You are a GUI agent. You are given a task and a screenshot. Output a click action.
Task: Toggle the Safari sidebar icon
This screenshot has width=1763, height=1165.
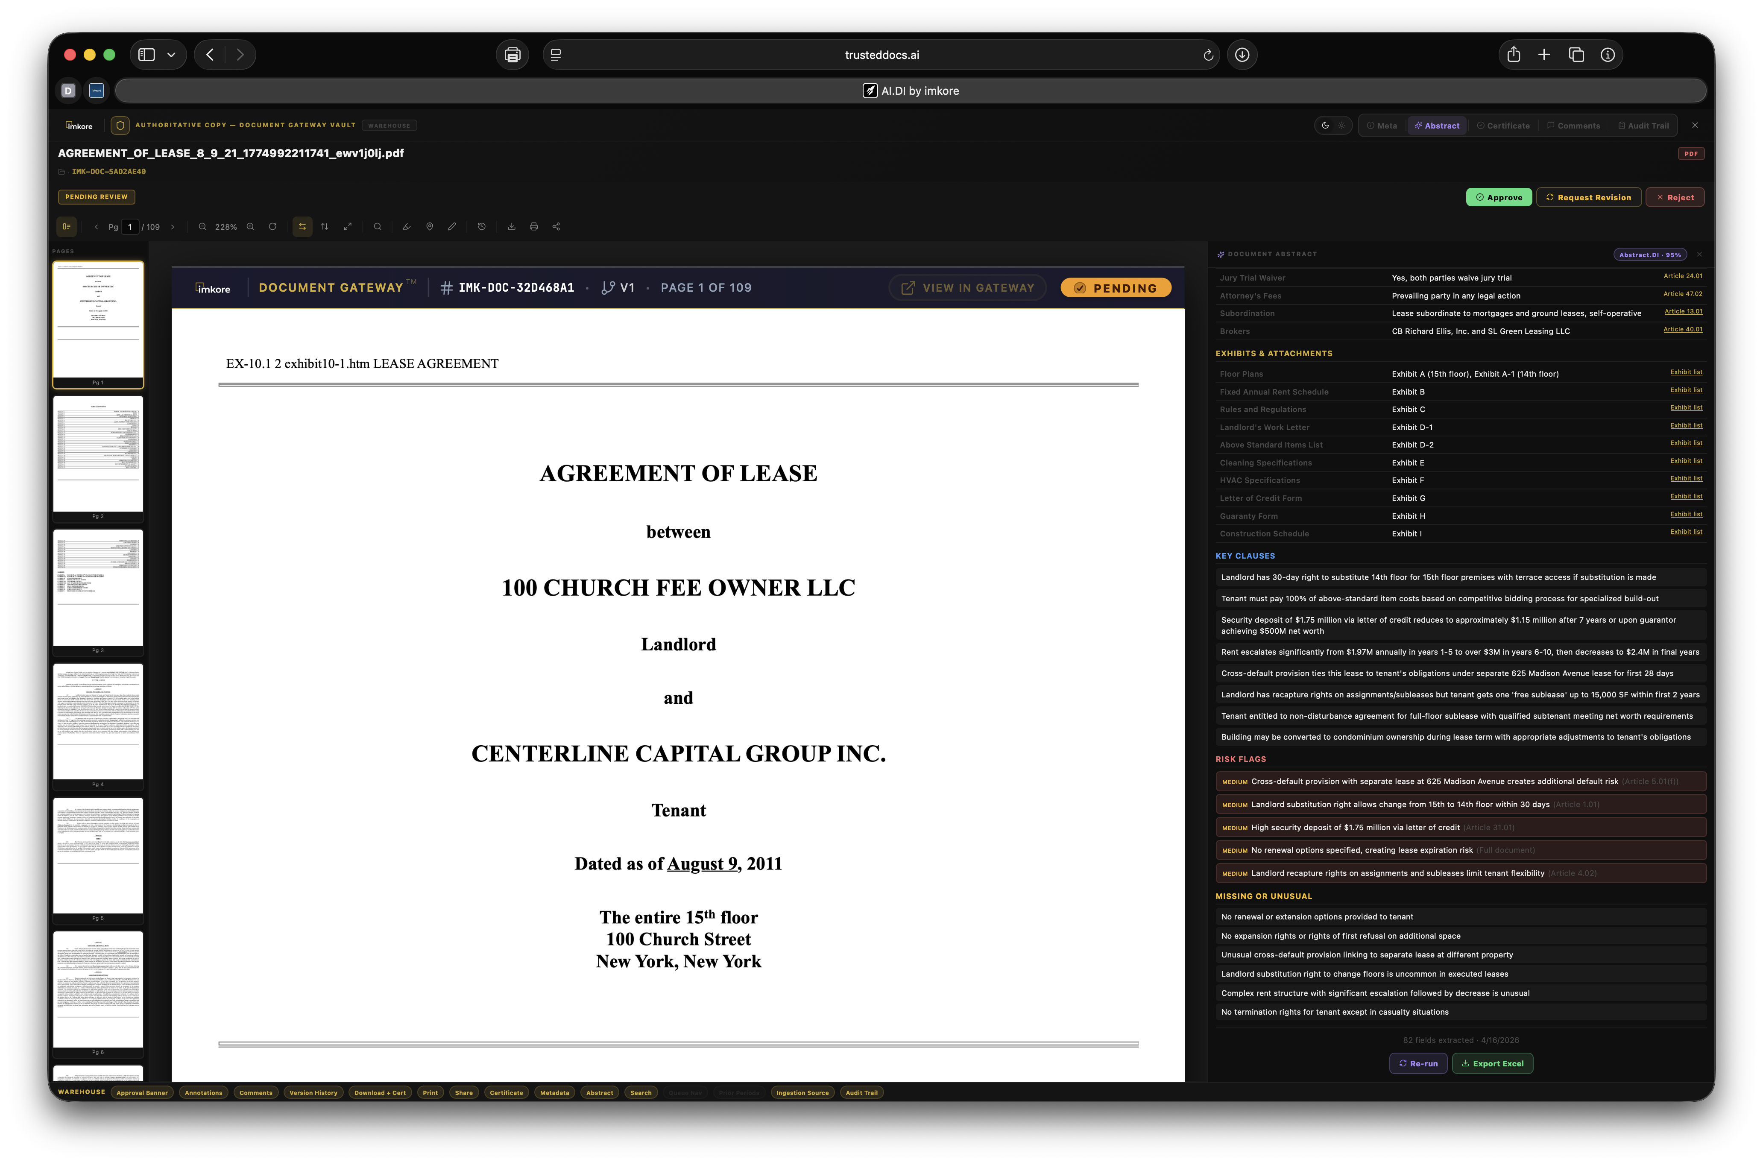coord(146,55)
